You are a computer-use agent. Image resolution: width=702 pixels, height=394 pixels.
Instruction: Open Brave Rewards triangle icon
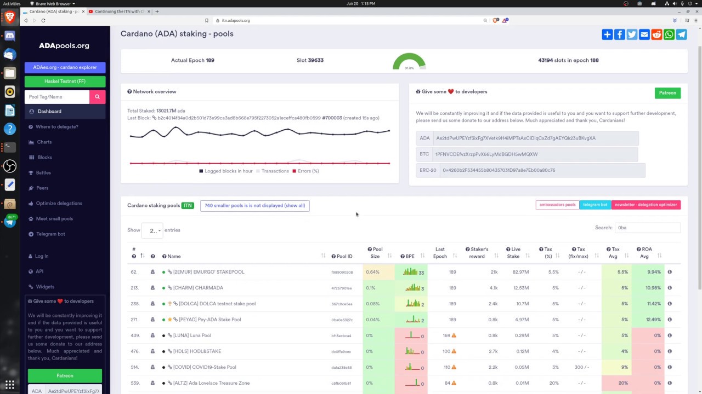click(x=505, y=20)
